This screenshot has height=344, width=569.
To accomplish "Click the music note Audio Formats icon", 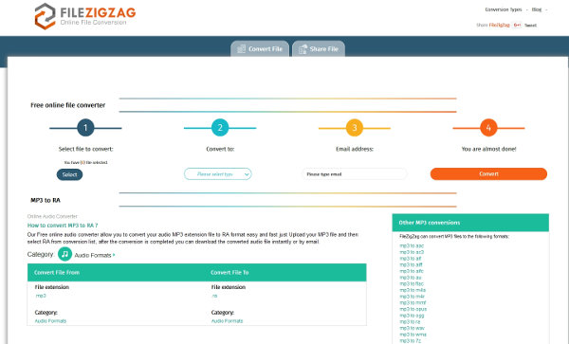I will [x=64, y=254].
